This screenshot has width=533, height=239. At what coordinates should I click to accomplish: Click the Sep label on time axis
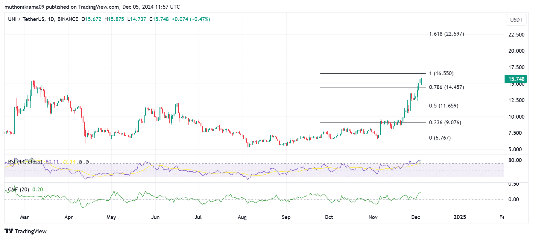tap(286, 217)
